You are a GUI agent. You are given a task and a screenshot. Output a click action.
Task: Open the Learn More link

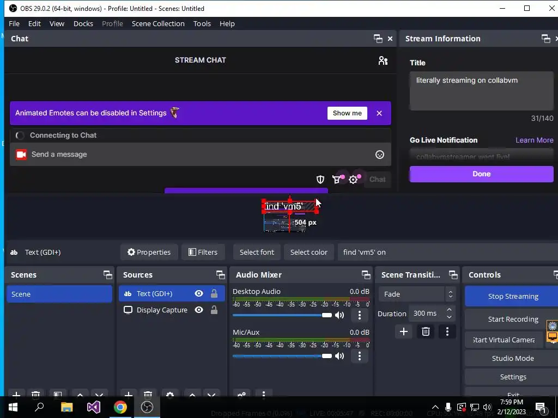534,140
